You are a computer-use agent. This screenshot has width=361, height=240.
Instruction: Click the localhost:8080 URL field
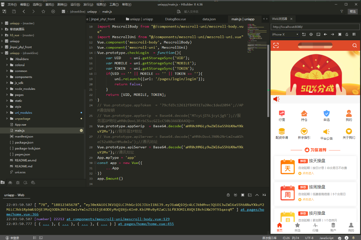coord(315,27)
